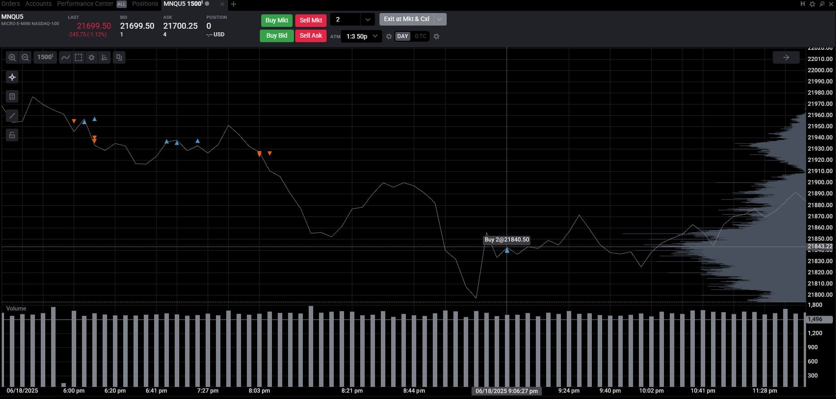Add a new tab with plus icon

click(x=233, y=4)
